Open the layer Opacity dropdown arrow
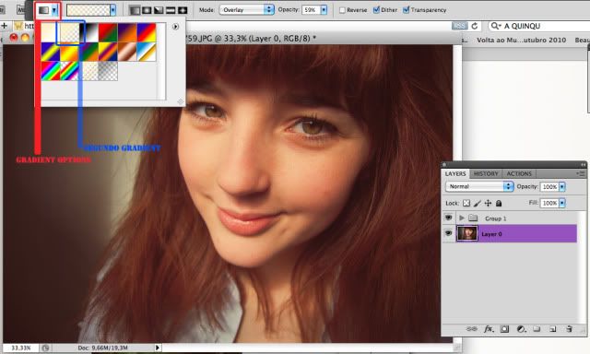Image resolution: width=590 pixels, height=354 pixels. click(562, 186)
